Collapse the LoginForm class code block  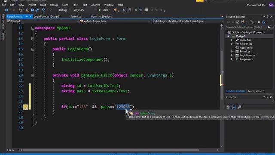coord(33,39)
